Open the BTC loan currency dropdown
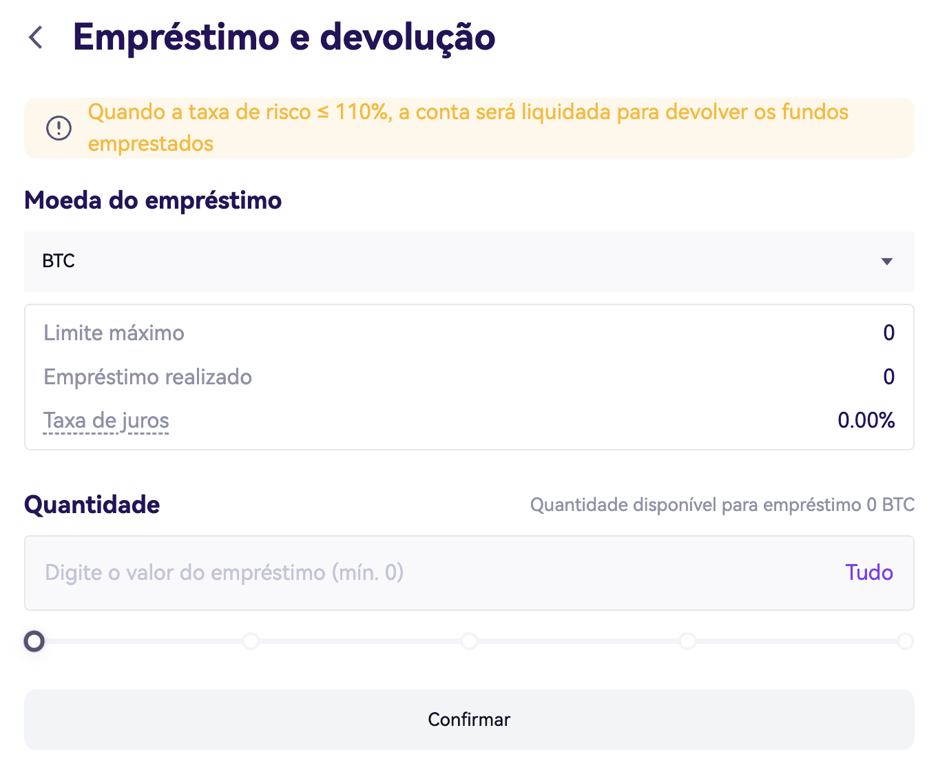938x781 pixels. 468,262
